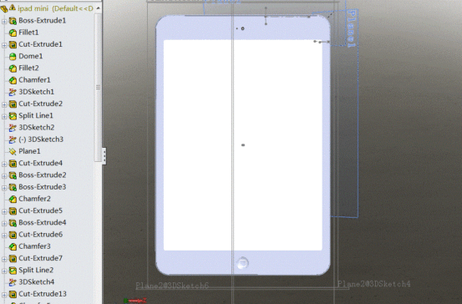Click the 3DSketch2 icon
The image size is (462, 304).
(x=13, y=128)
